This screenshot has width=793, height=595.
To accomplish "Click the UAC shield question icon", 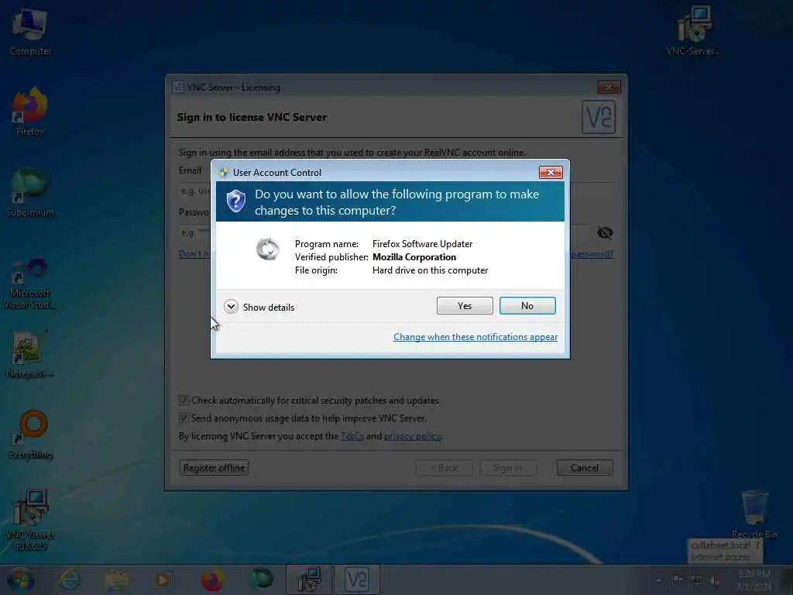I will [235, 201].
